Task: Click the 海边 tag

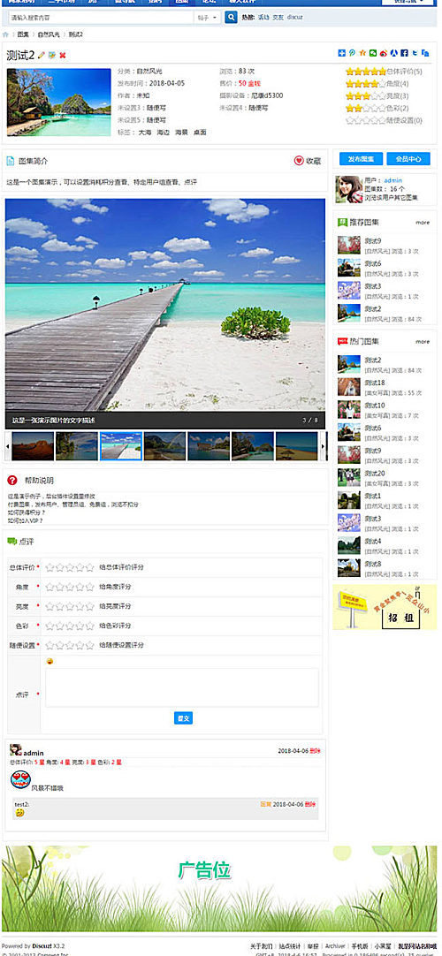Action: (x=163, y=133)
